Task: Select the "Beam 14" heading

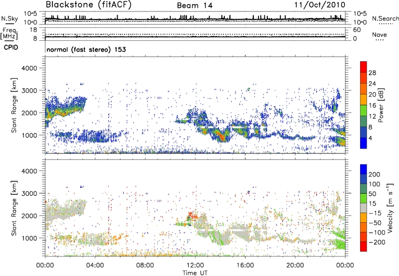Action: click(195, 5)
